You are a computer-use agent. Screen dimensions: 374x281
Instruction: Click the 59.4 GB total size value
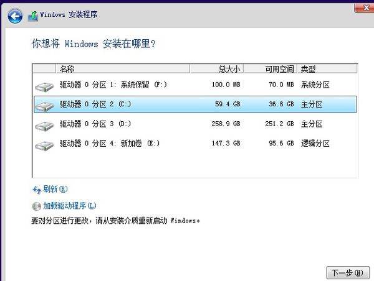[228, 104]
